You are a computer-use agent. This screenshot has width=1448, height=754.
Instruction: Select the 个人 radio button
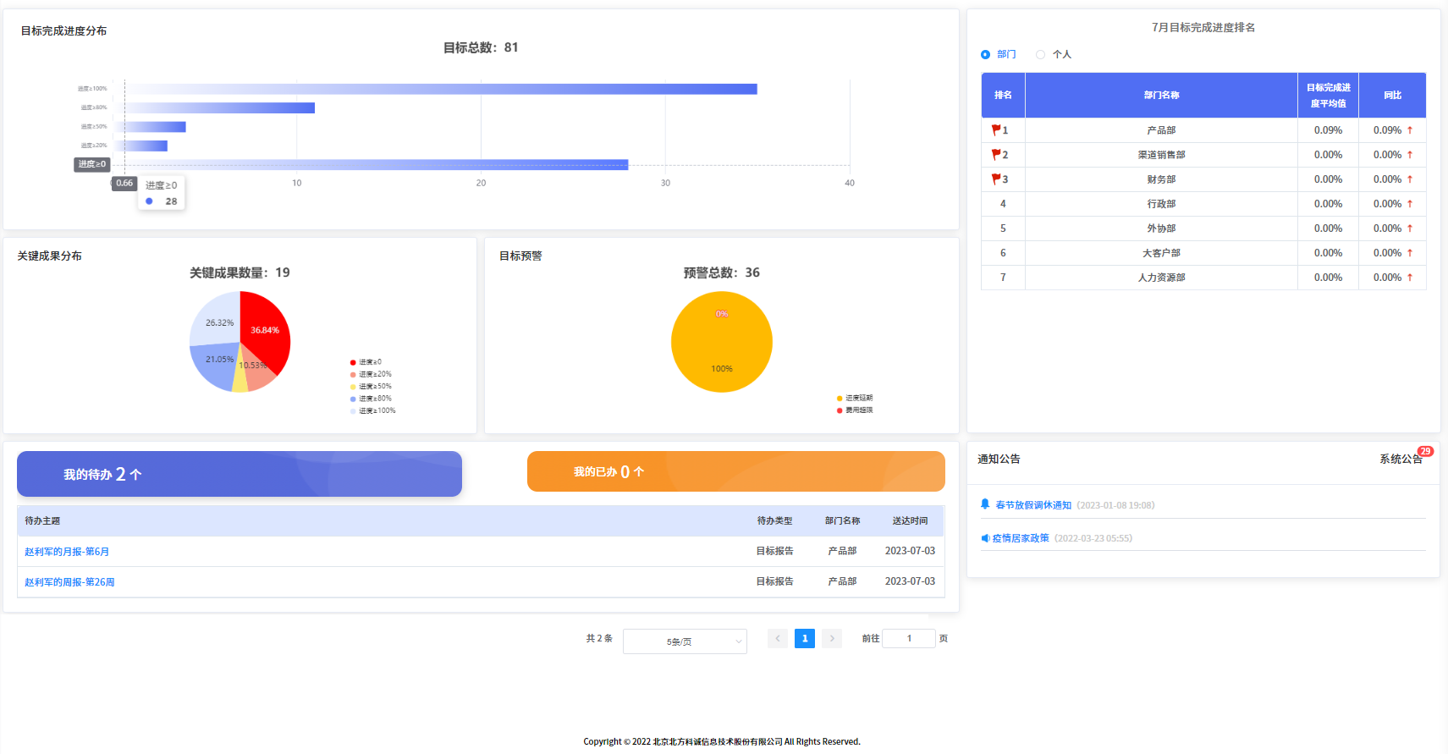pyautogui.click(x=1041, y=55)
